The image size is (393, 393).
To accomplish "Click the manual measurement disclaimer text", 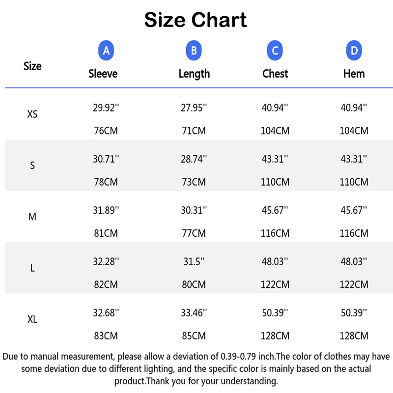I will 196,368.
